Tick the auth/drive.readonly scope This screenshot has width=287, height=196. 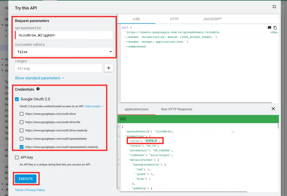point(22,130)
